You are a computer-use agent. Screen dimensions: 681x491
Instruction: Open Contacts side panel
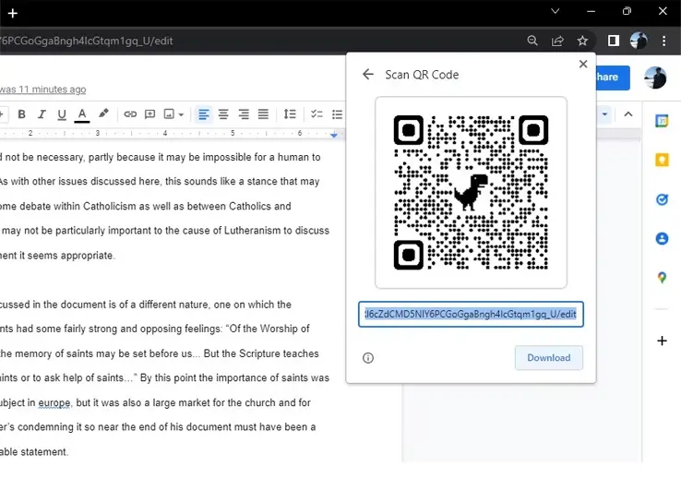point(662,238)
